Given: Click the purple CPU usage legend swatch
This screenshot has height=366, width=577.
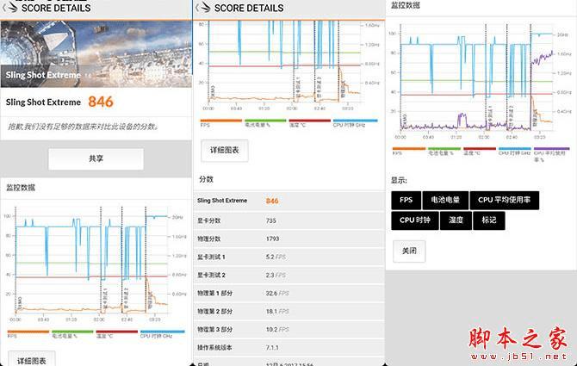Looking at the screenshot, I should coord(551,149).
